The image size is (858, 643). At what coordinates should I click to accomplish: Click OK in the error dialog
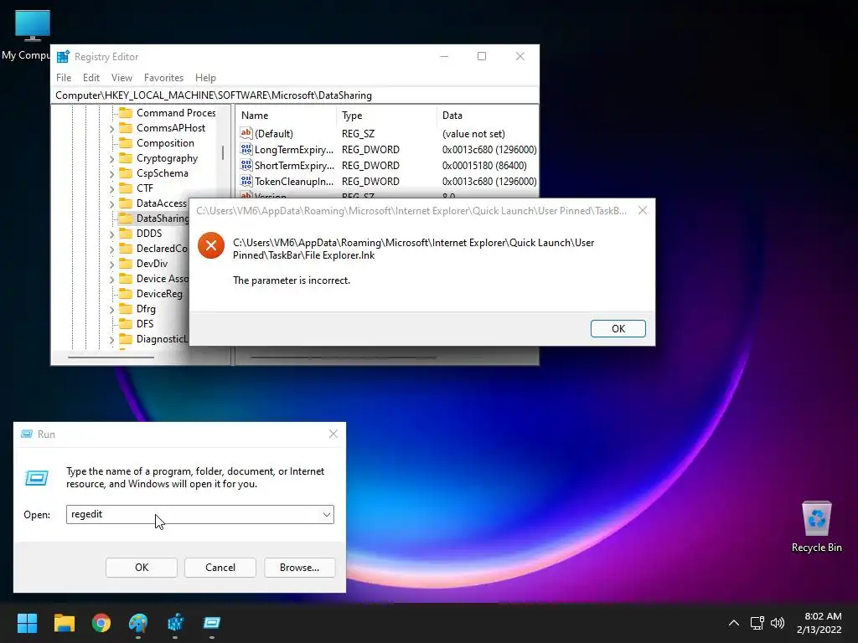(618, 328)
